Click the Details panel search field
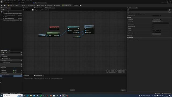The width and height of the screenshot is (172, 97). (148, 10)
